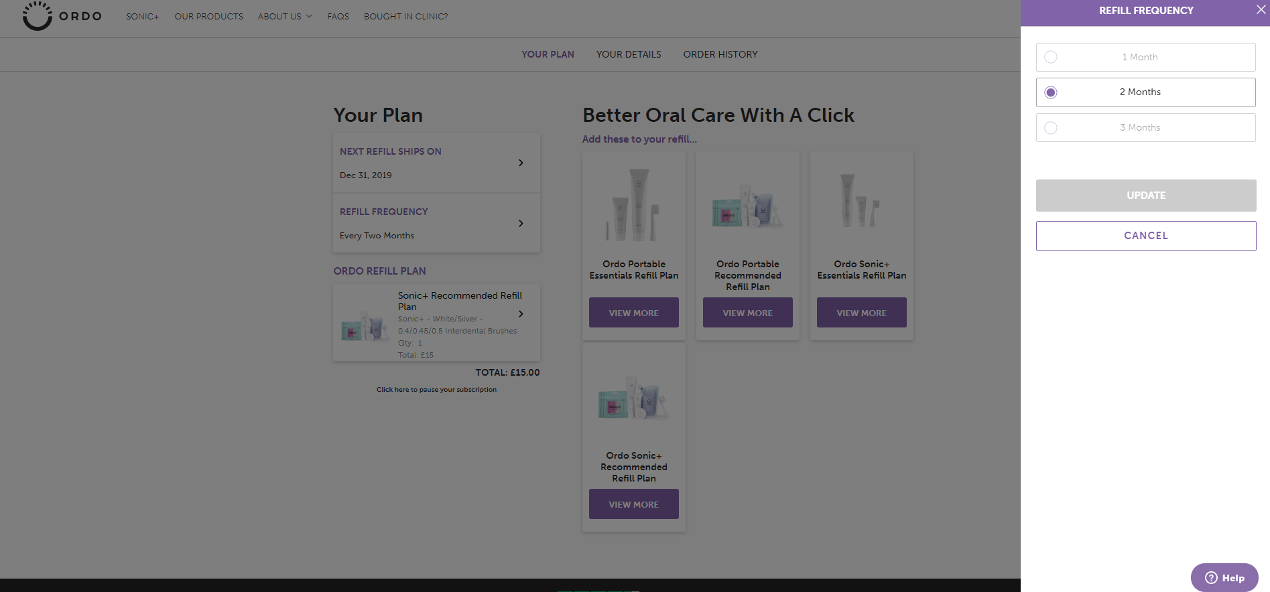This screenshot has height=592, width=1270.
Task: Click the 'ORDO REFILL PLAN' heading
Action: [x=379, y=271]
